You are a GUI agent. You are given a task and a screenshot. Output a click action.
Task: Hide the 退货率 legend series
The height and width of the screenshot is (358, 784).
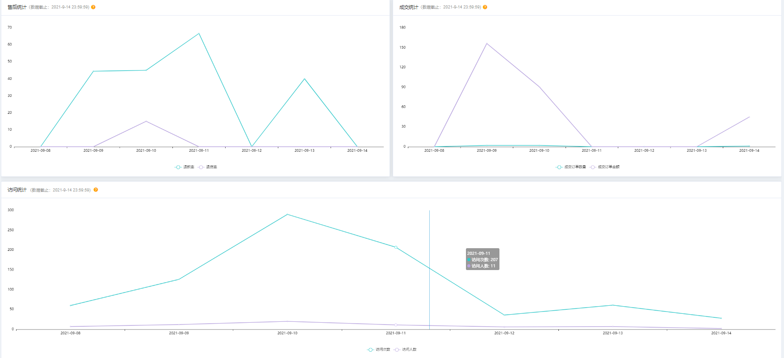coord(208,167)
